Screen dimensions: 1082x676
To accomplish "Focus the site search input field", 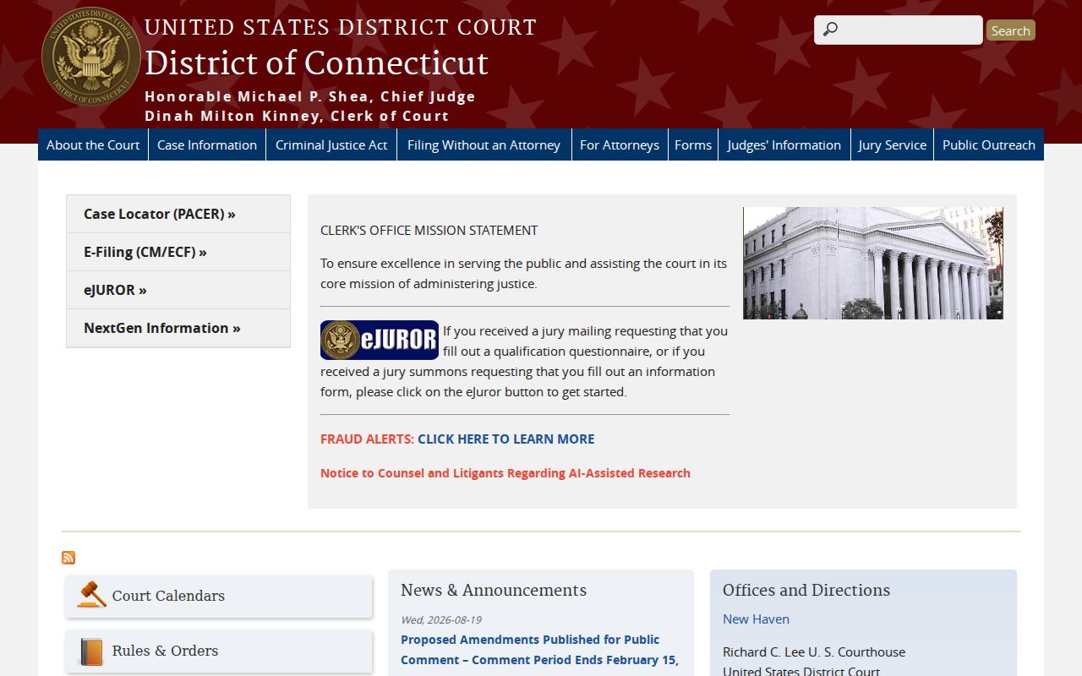I will [x=899, y=30].
